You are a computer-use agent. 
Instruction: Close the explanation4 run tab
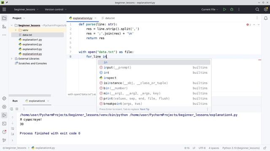coord(48,101)
